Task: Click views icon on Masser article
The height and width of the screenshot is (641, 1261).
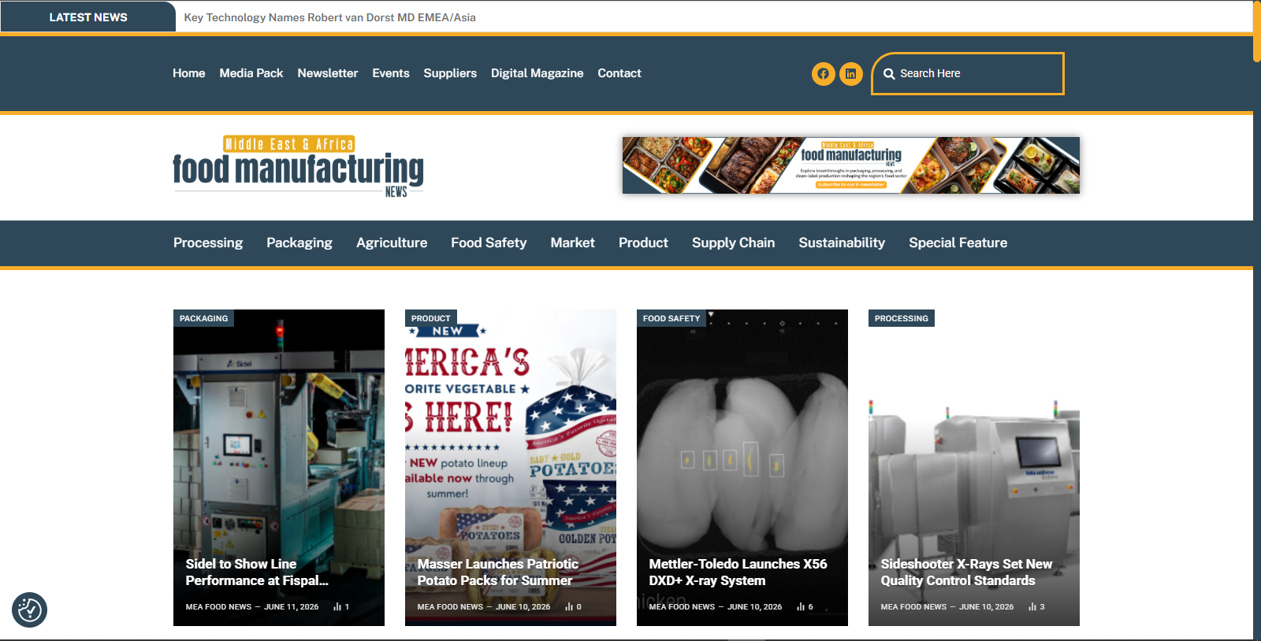Action: [x=569, y=607]
